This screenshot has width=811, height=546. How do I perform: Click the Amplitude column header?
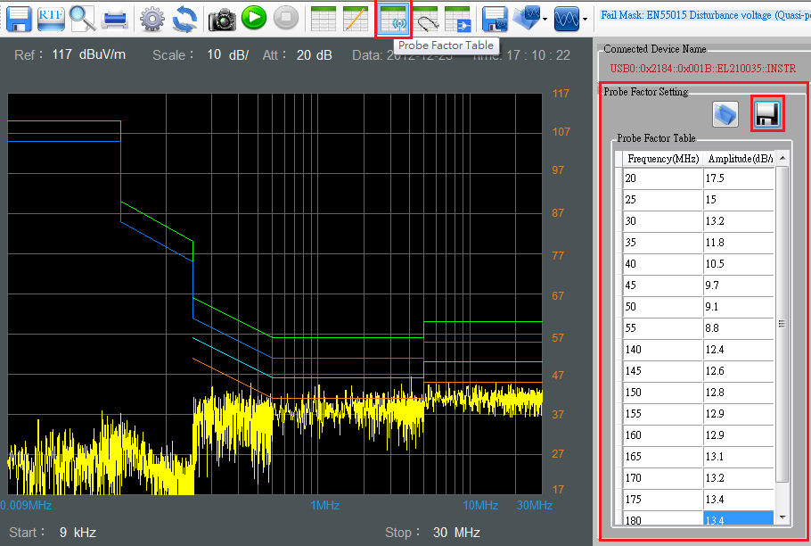coord(739,159)
